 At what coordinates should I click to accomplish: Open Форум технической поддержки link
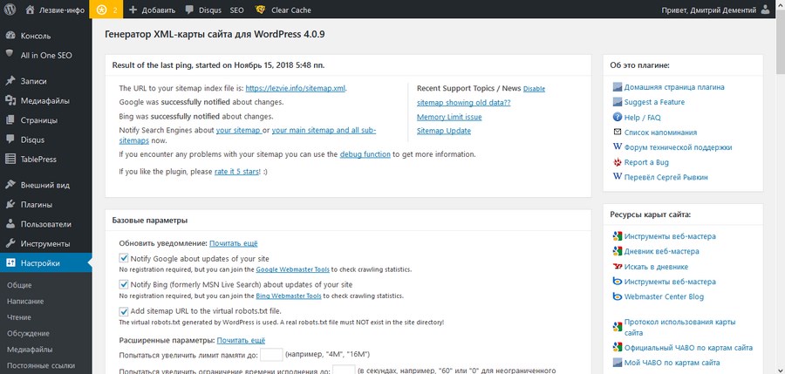(x=678, y=147)
